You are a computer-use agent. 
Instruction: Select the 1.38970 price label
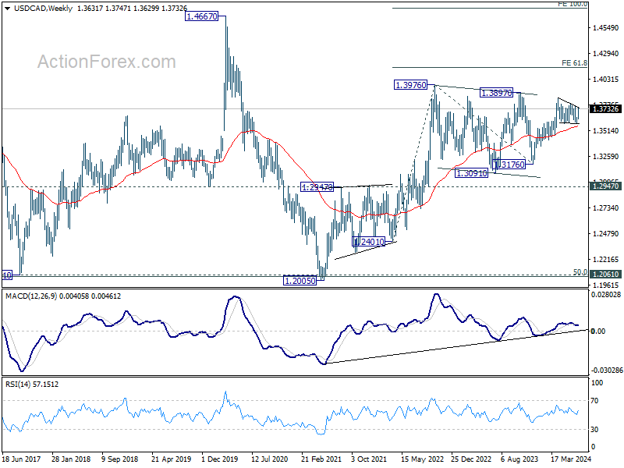[x=496, y=93]
